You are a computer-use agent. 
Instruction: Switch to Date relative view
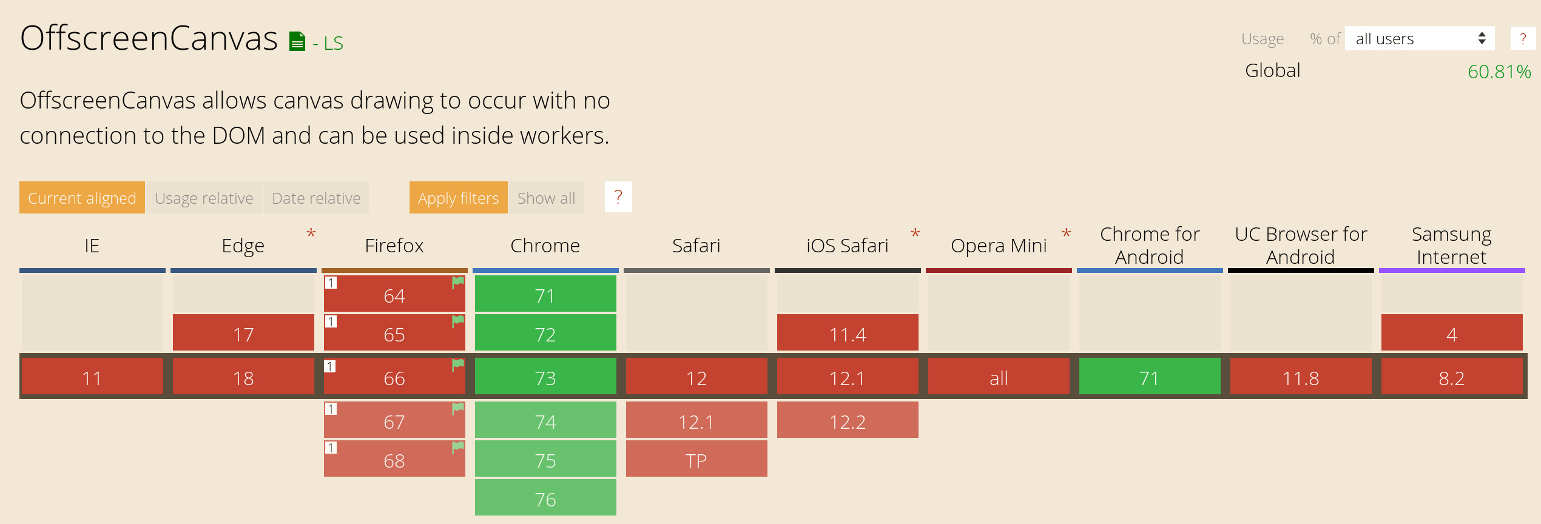[316, 198]
